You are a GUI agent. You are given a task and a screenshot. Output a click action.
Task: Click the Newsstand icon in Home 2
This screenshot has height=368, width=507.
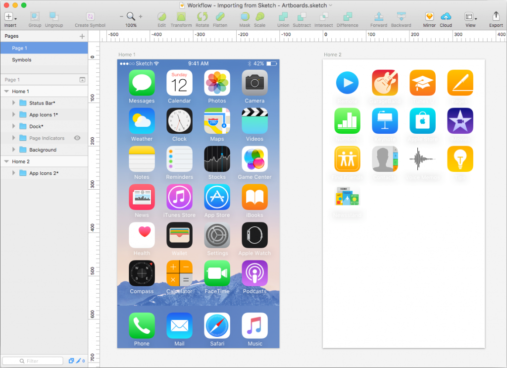pos(347,197)
